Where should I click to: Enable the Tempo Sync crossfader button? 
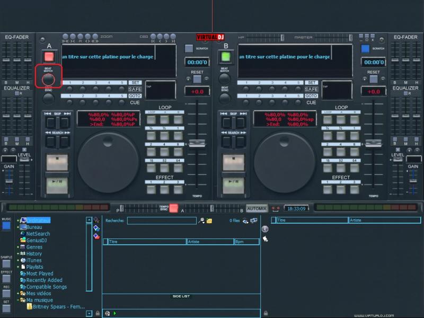[x=173, y=208]
